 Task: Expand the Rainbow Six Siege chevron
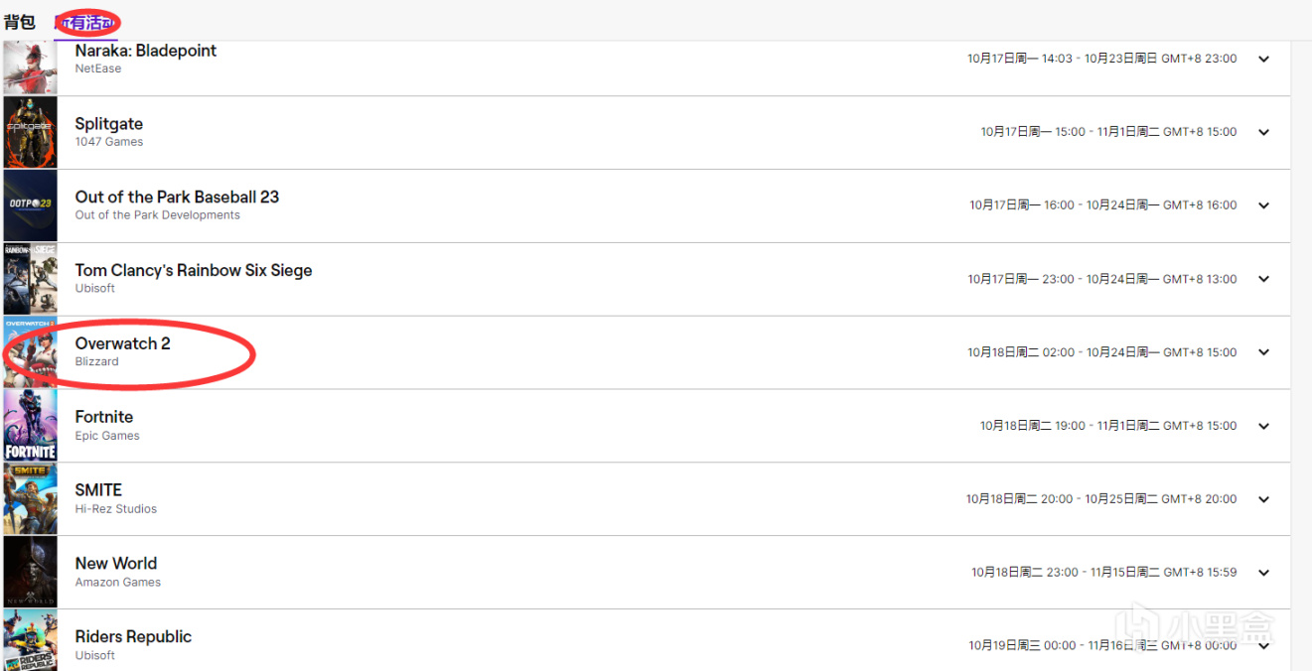pyautogui.click(x=1263, y=279)
